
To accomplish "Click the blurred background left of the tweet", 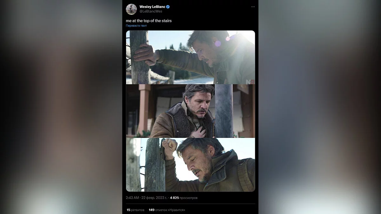I will coord(60,108).
